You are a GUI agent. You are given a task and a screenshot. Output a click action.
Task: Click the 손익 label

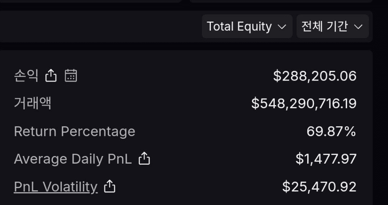[26, 76]
